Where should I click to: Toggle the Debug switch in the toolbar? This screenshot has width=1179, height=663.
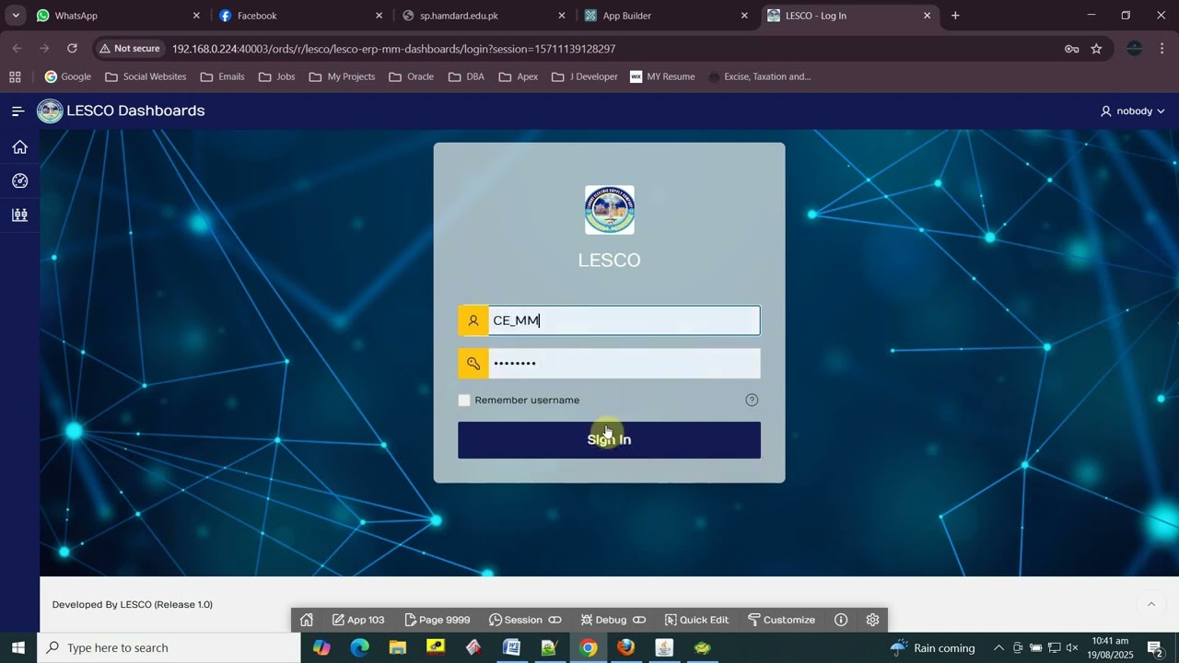[x=639, y=620]
